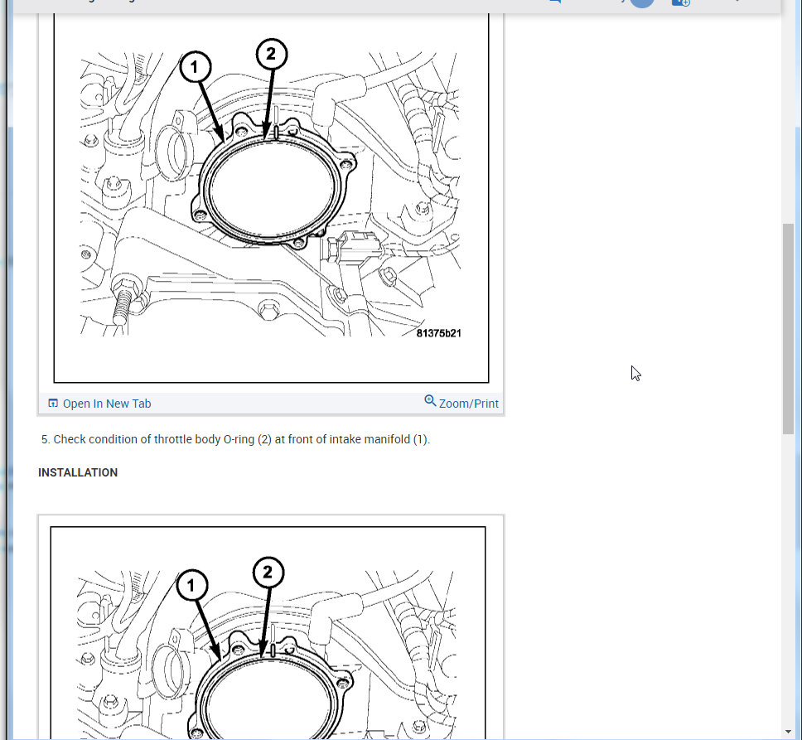The width and height of the screenshot is (802, 740).
Task: Click the figure number 81375b21
Action: [x=438, y=333]
